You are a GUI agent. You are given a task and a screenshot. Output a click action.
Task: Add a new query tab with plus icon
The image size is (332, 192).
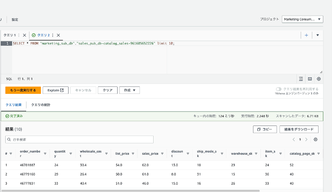point(306,35)
